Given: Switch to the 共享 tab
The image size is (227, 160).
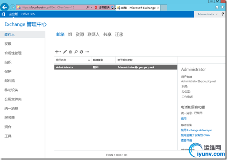Looking at the screenshot, I should point(107,34).
